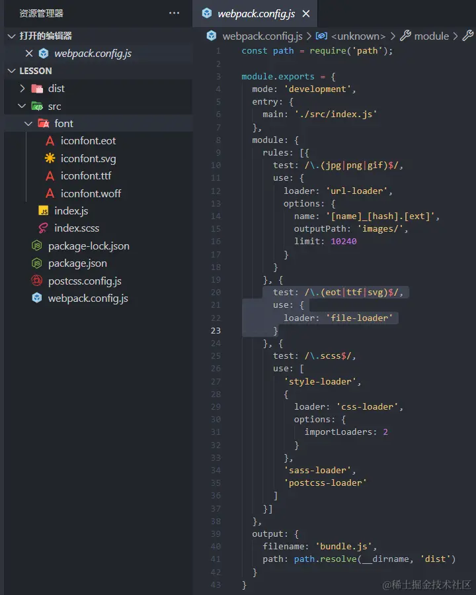Click webpack.config.js in the breadcrumb
Image resolution: width=476 pixels, height=595 pixels.
click(x=262, y=36)
